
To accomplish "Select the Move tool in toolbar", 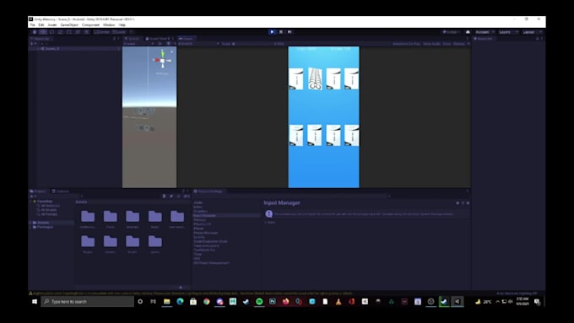I will (x=43, y=32).
